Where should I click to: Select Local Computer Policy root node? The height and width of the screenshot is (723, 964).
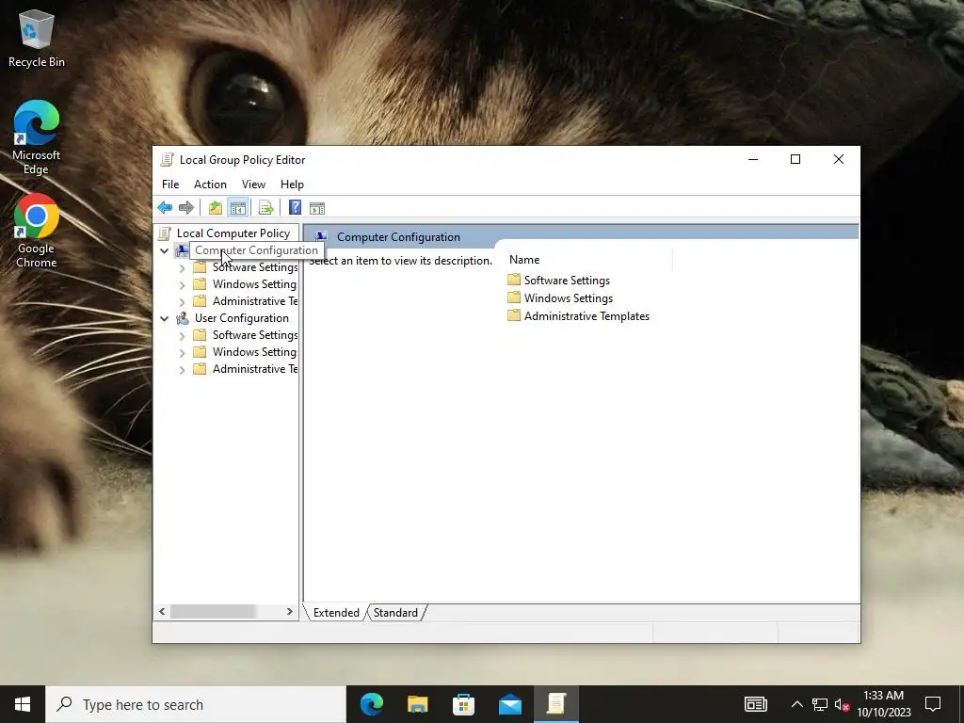233,233
